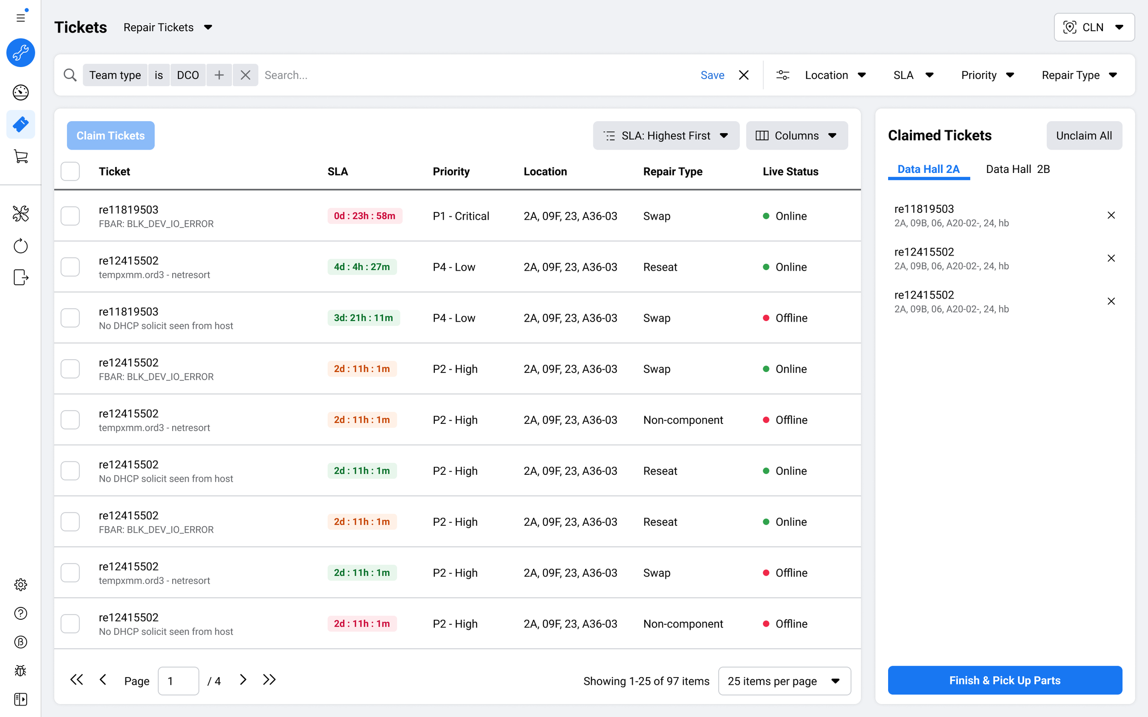The image size is (1148, 717).
Task: Select checkbox for 3d: 21h: 11m SLA ticket
Action: (x=70, y=318)
